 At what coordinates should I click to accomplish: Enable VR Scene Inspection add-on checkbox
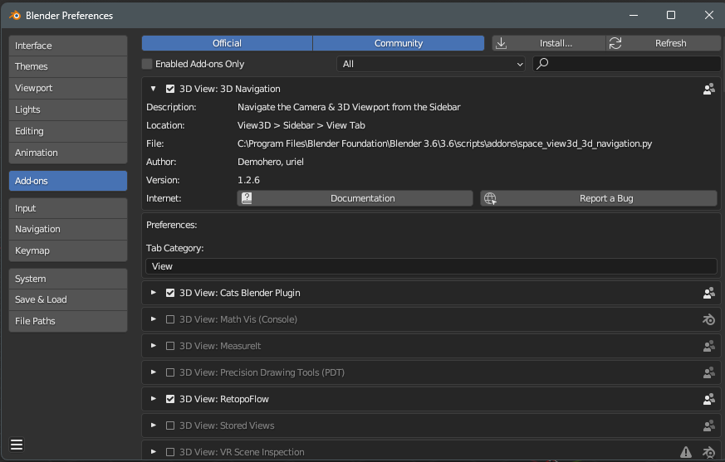[170, 452]
